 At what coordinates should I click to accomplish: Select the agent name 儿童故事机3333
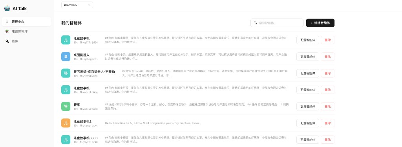click(86, 138)
